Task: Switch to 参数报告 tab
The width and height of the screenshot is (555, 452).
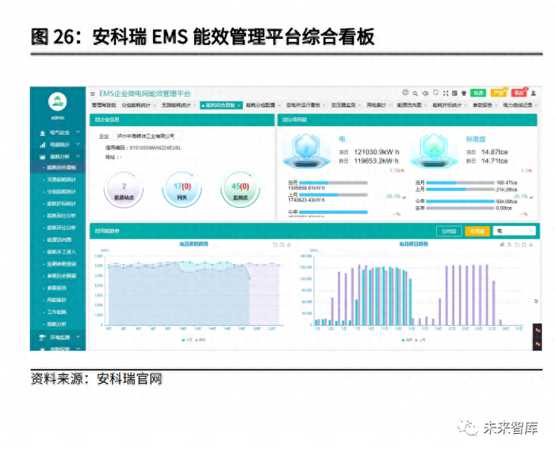Action: click(482, 105)
